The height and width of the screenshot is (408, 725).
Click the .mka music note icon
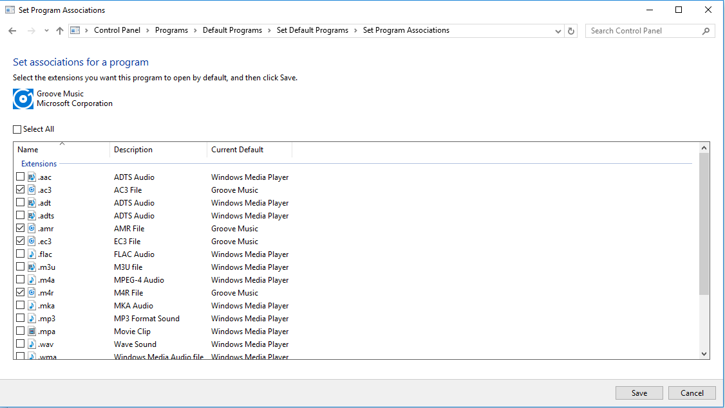pyautogui.click(x=32, y=306)
